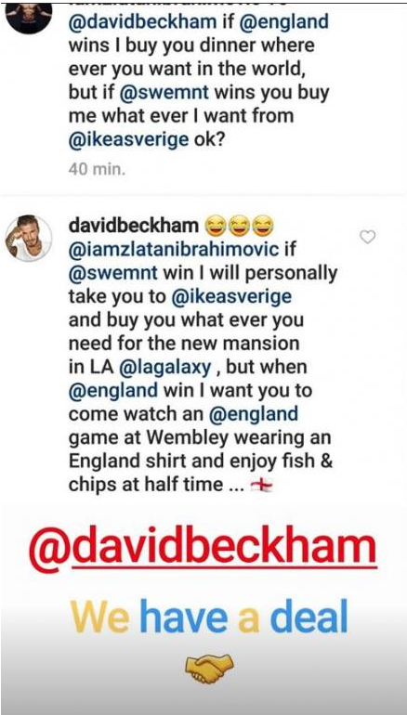Screen dimensions: 407x715
Task: Open David Beckham's round profile picture
Action: (28, 239)
